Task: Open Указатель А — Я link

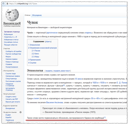Action: [10, 37]
